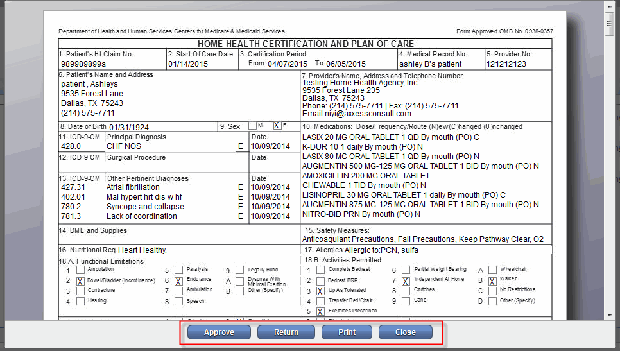620x351 pixels.
Task: Check the Crutches activity checkbox
Action: coord(406,291)
